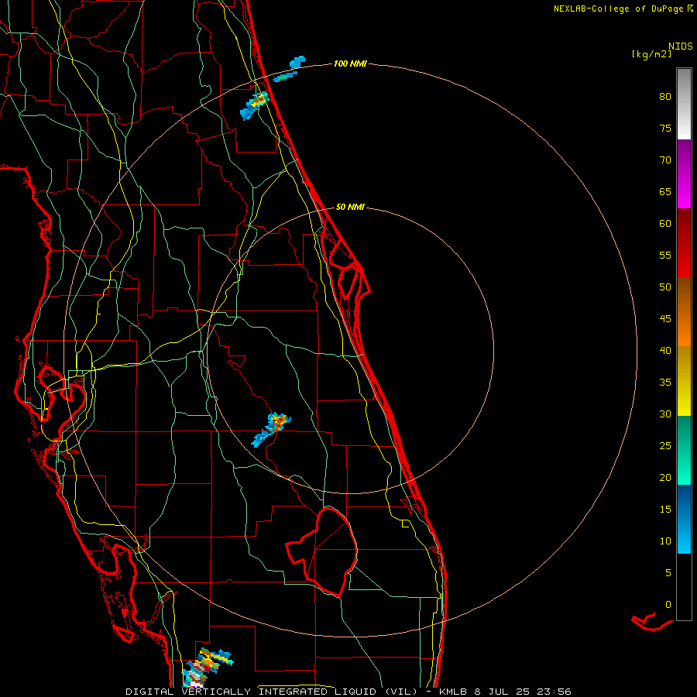The width and height of the screenshot is (697, 697).
Task: Click the scale value 35
Action: [x=665, y=383]
